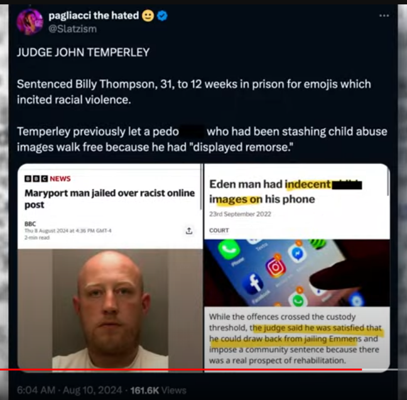Viewport: 407px width, 400px height.
Task: Click the smiley emoji in display name
Action: [148, 16]
